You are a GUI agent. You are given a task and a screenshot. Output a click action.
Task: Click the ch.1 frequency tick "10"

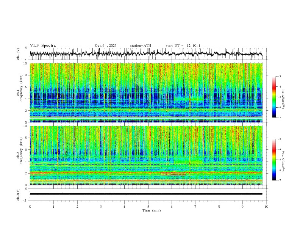[x=25, y=63]
